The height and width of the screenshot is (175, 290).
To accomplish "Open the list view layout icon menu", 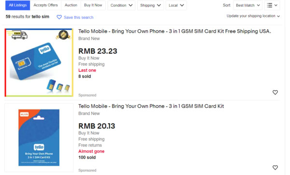I will tap(272, 5).
